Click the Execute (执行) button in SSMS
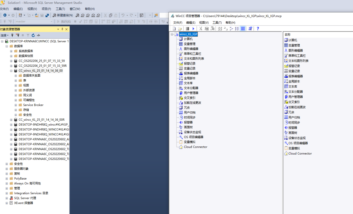Viewport: 353px width, 214px height. pos(66,21)
